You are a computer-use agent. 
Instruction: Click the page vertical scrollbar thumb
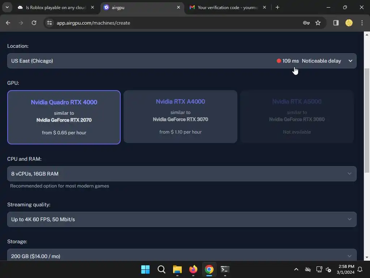(x=367, y=121)
